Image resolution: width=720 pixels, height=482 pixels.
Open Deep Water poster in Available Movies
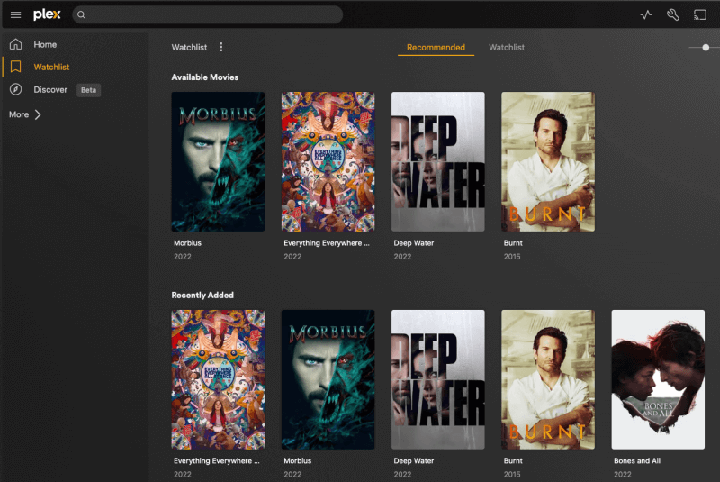(x=438, y=162)
